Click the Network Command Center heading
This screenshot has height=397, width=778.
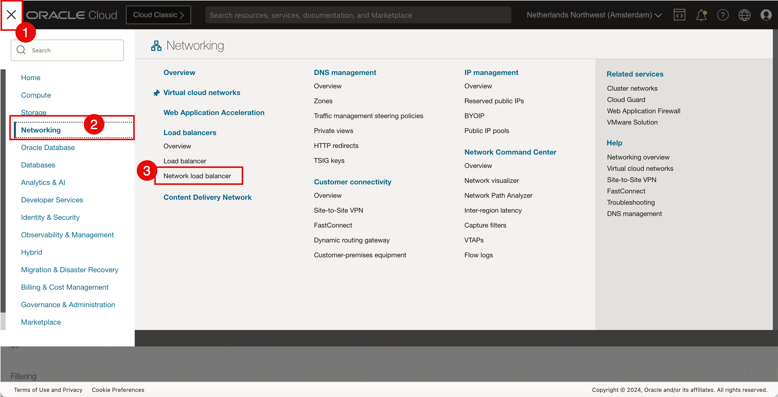(510, 152)
